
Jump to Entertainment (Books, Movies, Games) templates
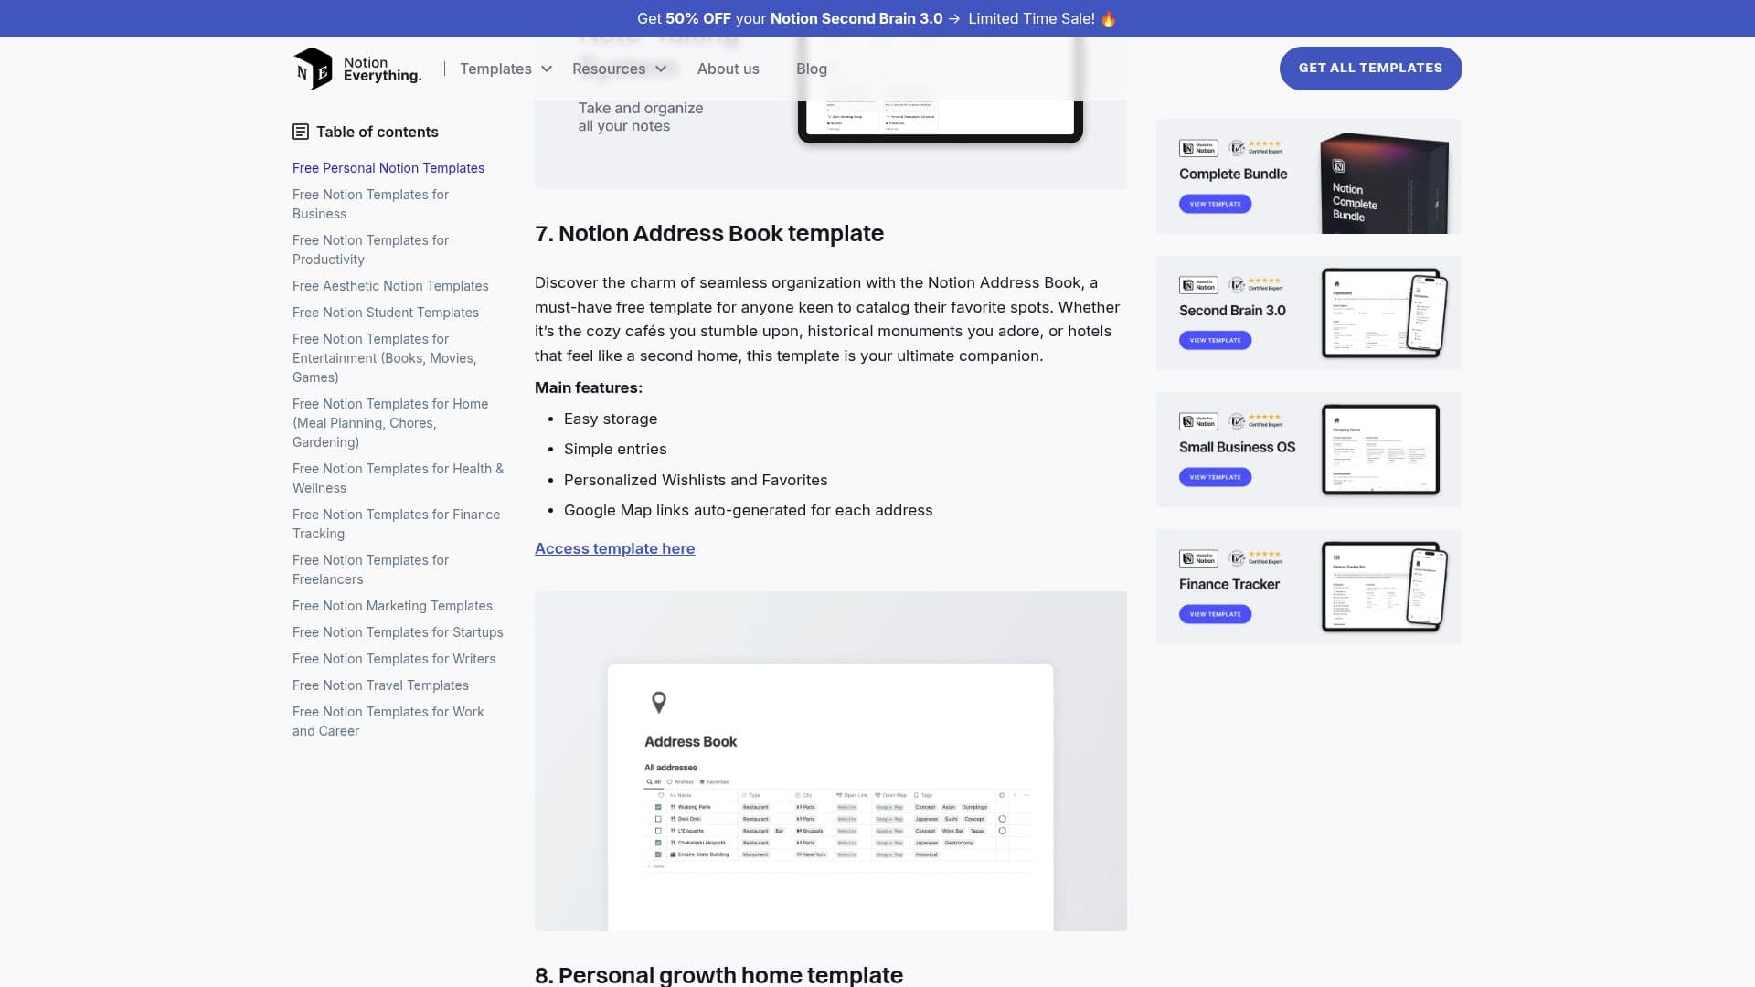[385, 358]
